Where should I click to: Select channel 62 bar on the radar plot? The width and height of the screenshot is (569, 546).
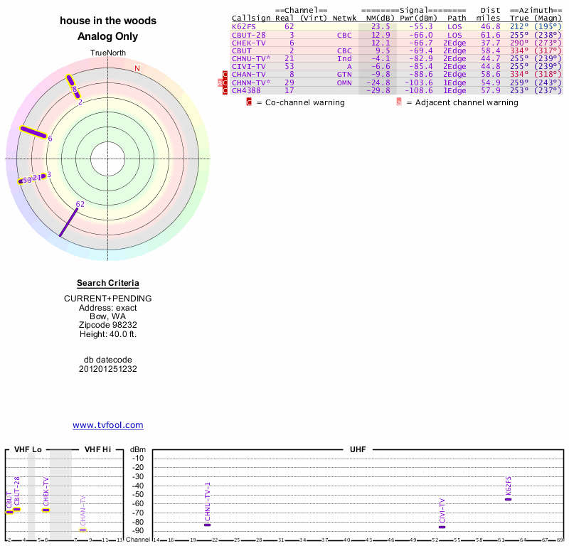point(69,220)
